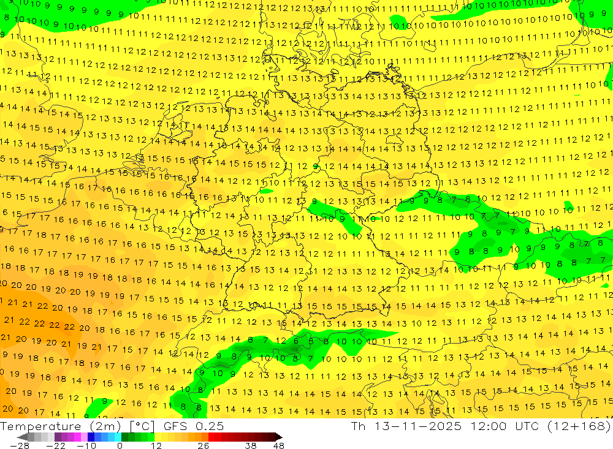Click the "[°C]" unit label
The width and height of the screenshot is (613, 449).
(x=142, y=426)
